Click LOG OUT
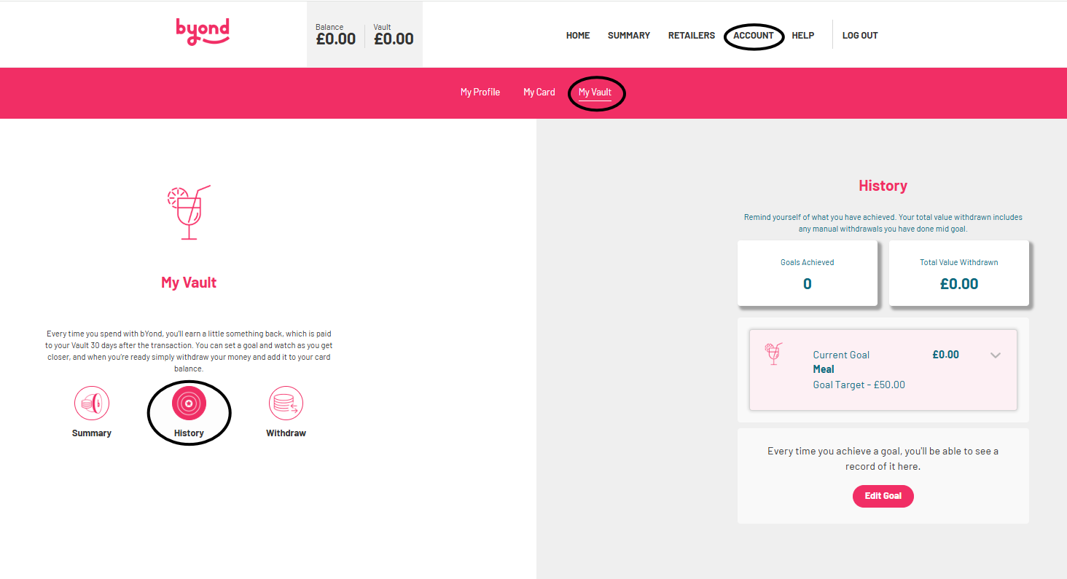 click(860, 35)
